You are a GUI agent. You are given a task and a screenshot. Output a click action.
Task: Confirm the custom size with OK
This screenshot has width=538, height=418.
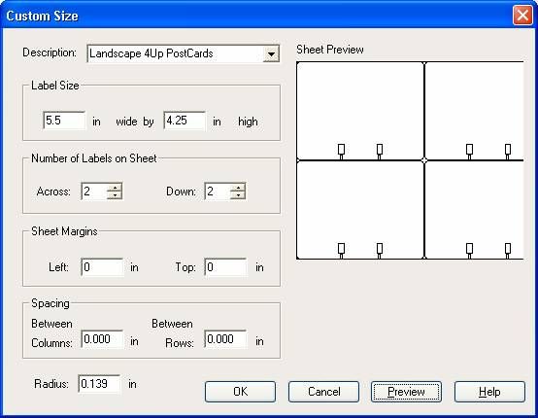point(240,392)
